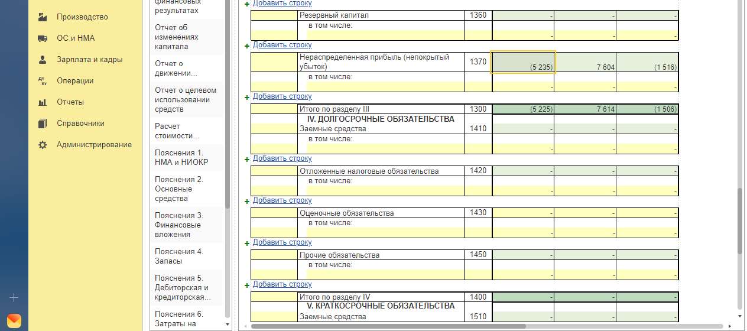
Task: Click the Операции Дт/Кт icon
Action: coord(43,81)
